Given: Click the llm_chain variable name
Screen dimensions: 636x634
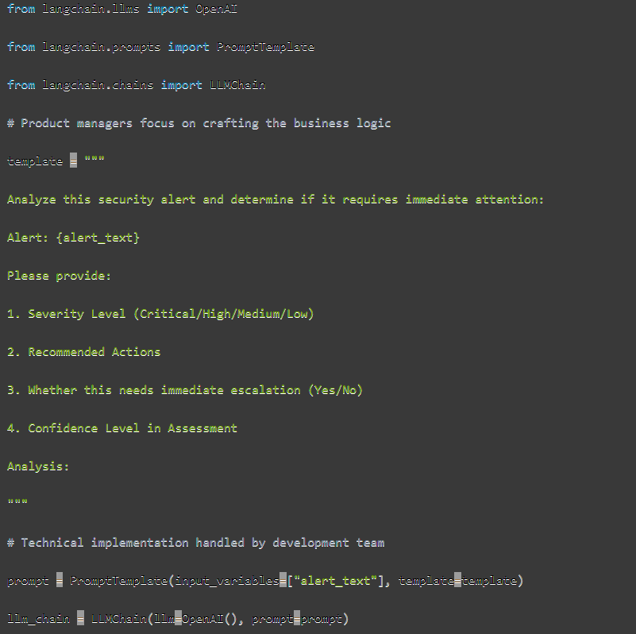Looking at the screenshot, I should pos(39,620).
